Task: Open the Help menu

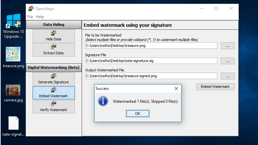Action: coord(40,17)
